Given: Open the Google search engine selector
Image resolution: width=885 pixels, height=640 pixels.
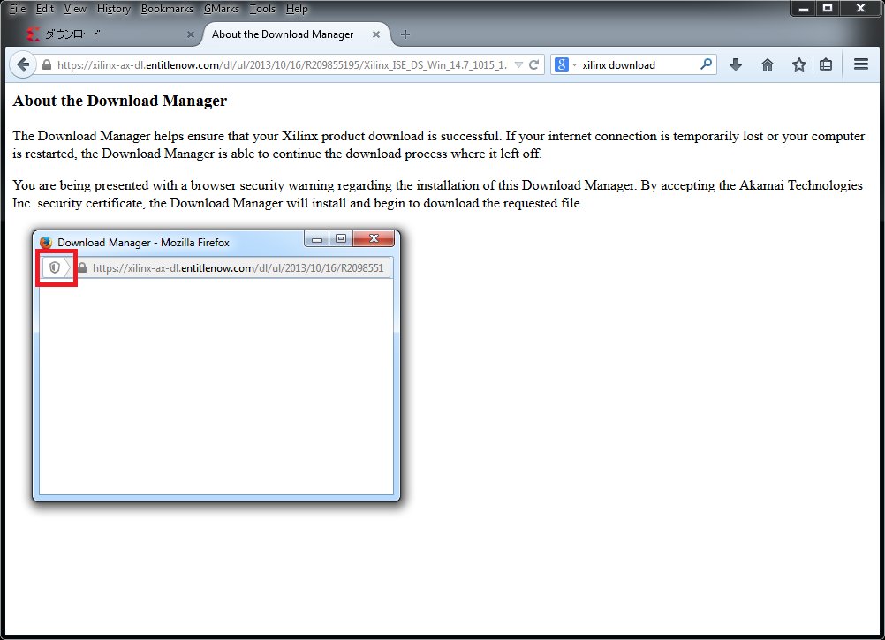Looking at the screenshot, I should tap(565, 64).
